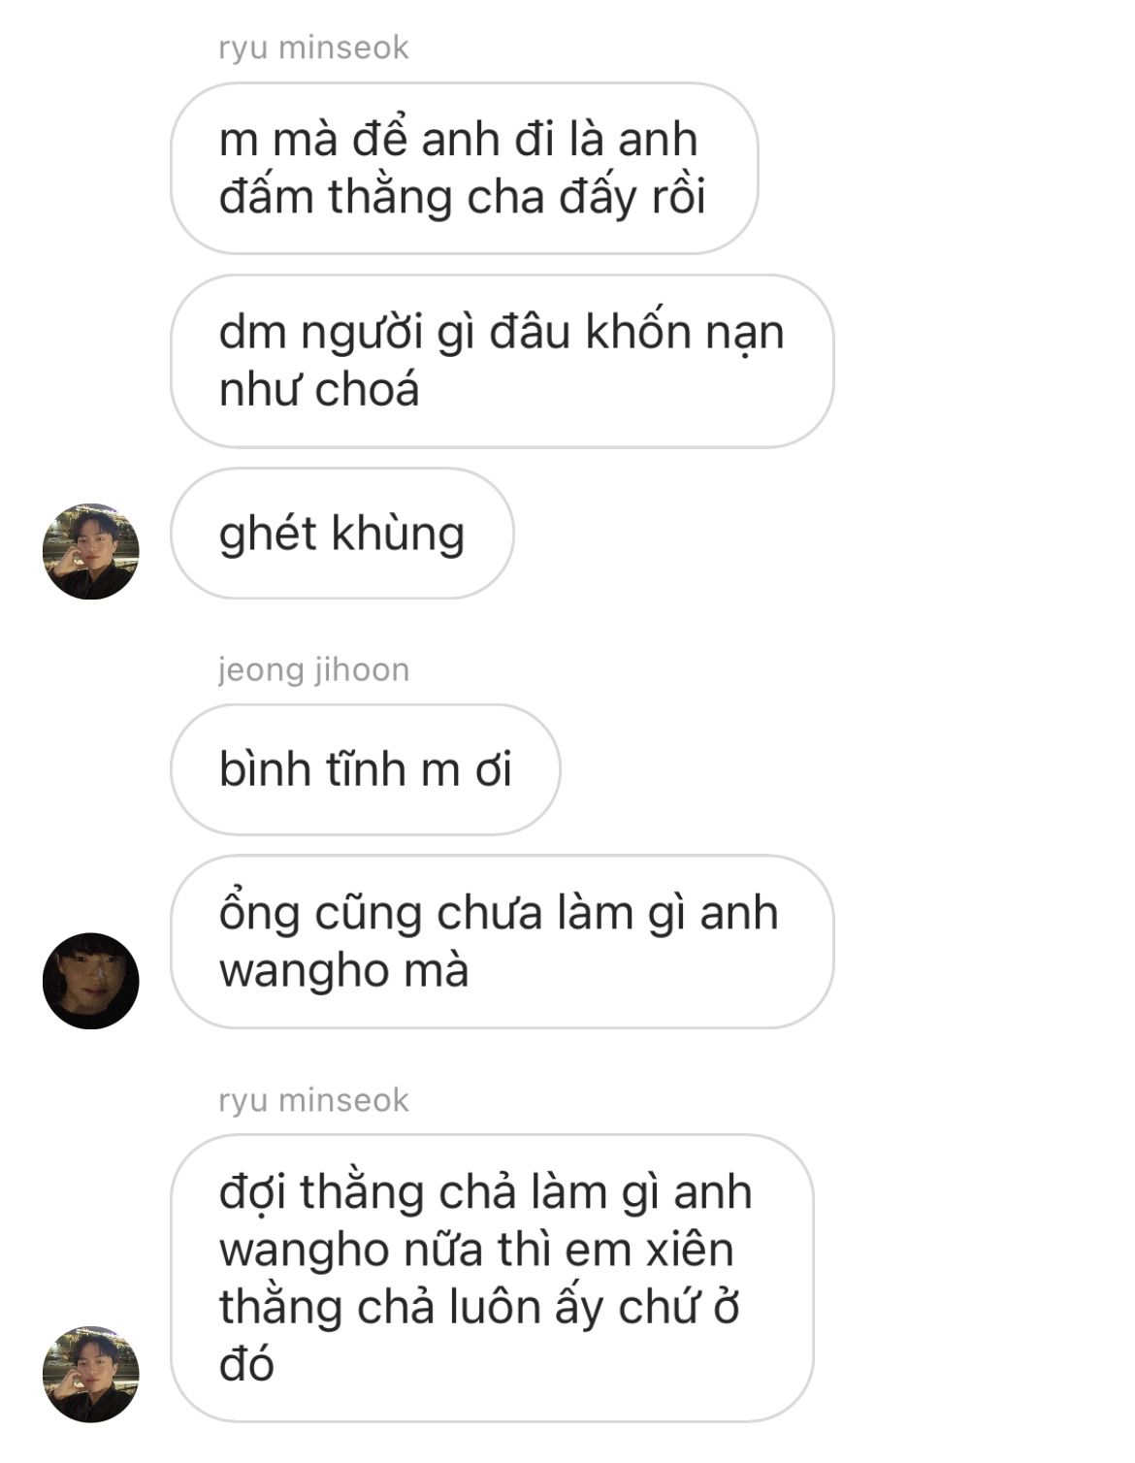The height and width of the screenshot is (1463, 1135).
Task: Tap the message starting "đợi thằng chả"
Action: (x=492, y=1279)
